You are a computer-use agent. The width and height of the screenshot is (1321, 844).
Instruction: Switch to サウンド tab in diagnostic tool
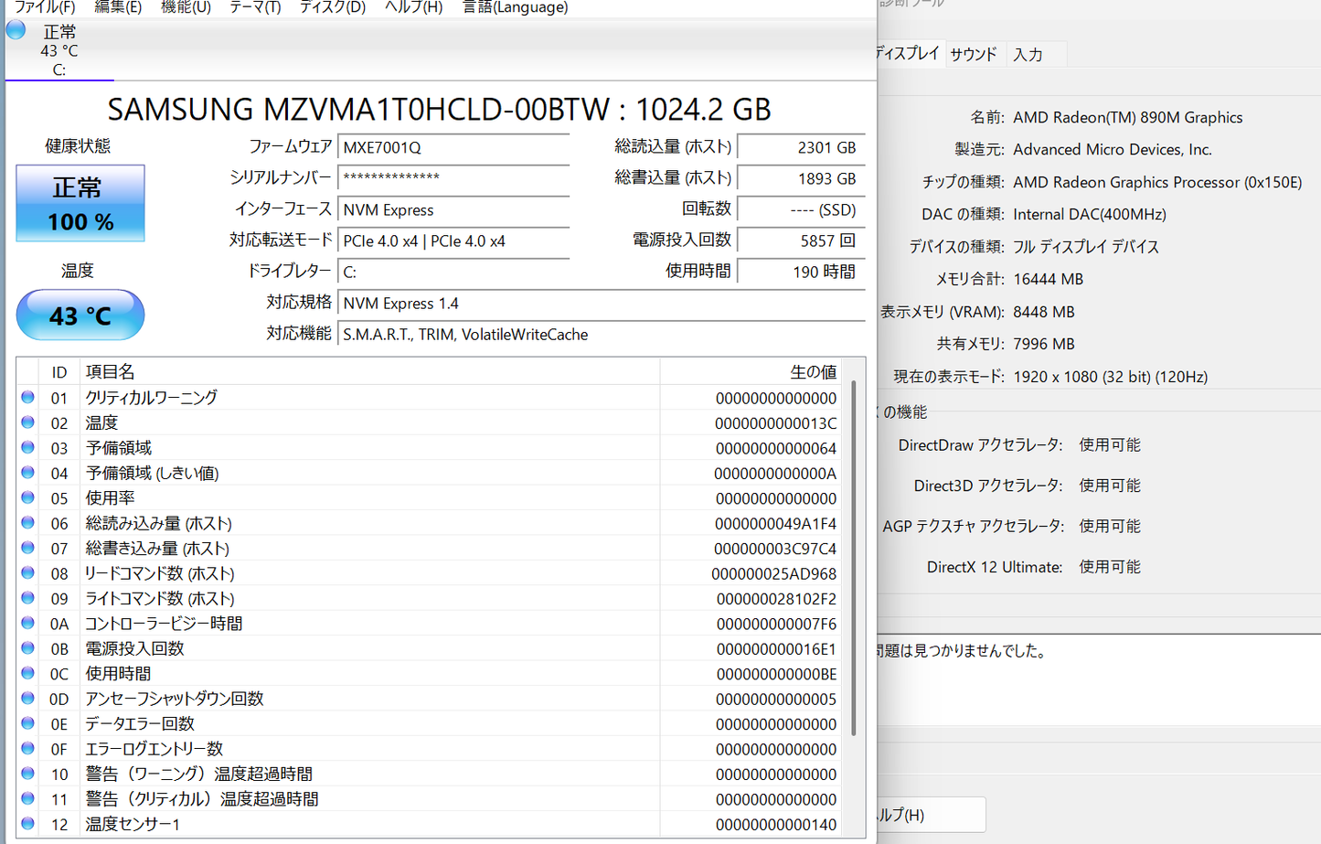point(974,54)
